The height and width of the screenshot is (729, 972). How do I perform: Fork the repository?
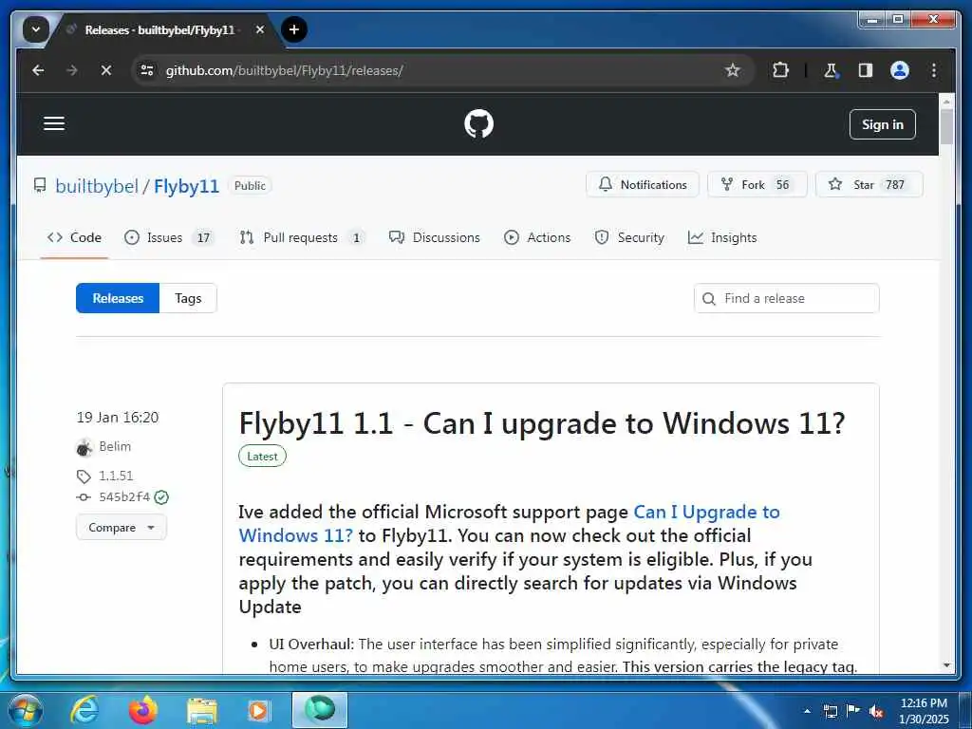click(x=757, y=185)
